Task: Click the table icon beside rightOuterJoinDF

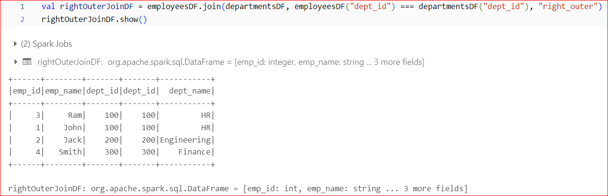Action: click(27, 62)
